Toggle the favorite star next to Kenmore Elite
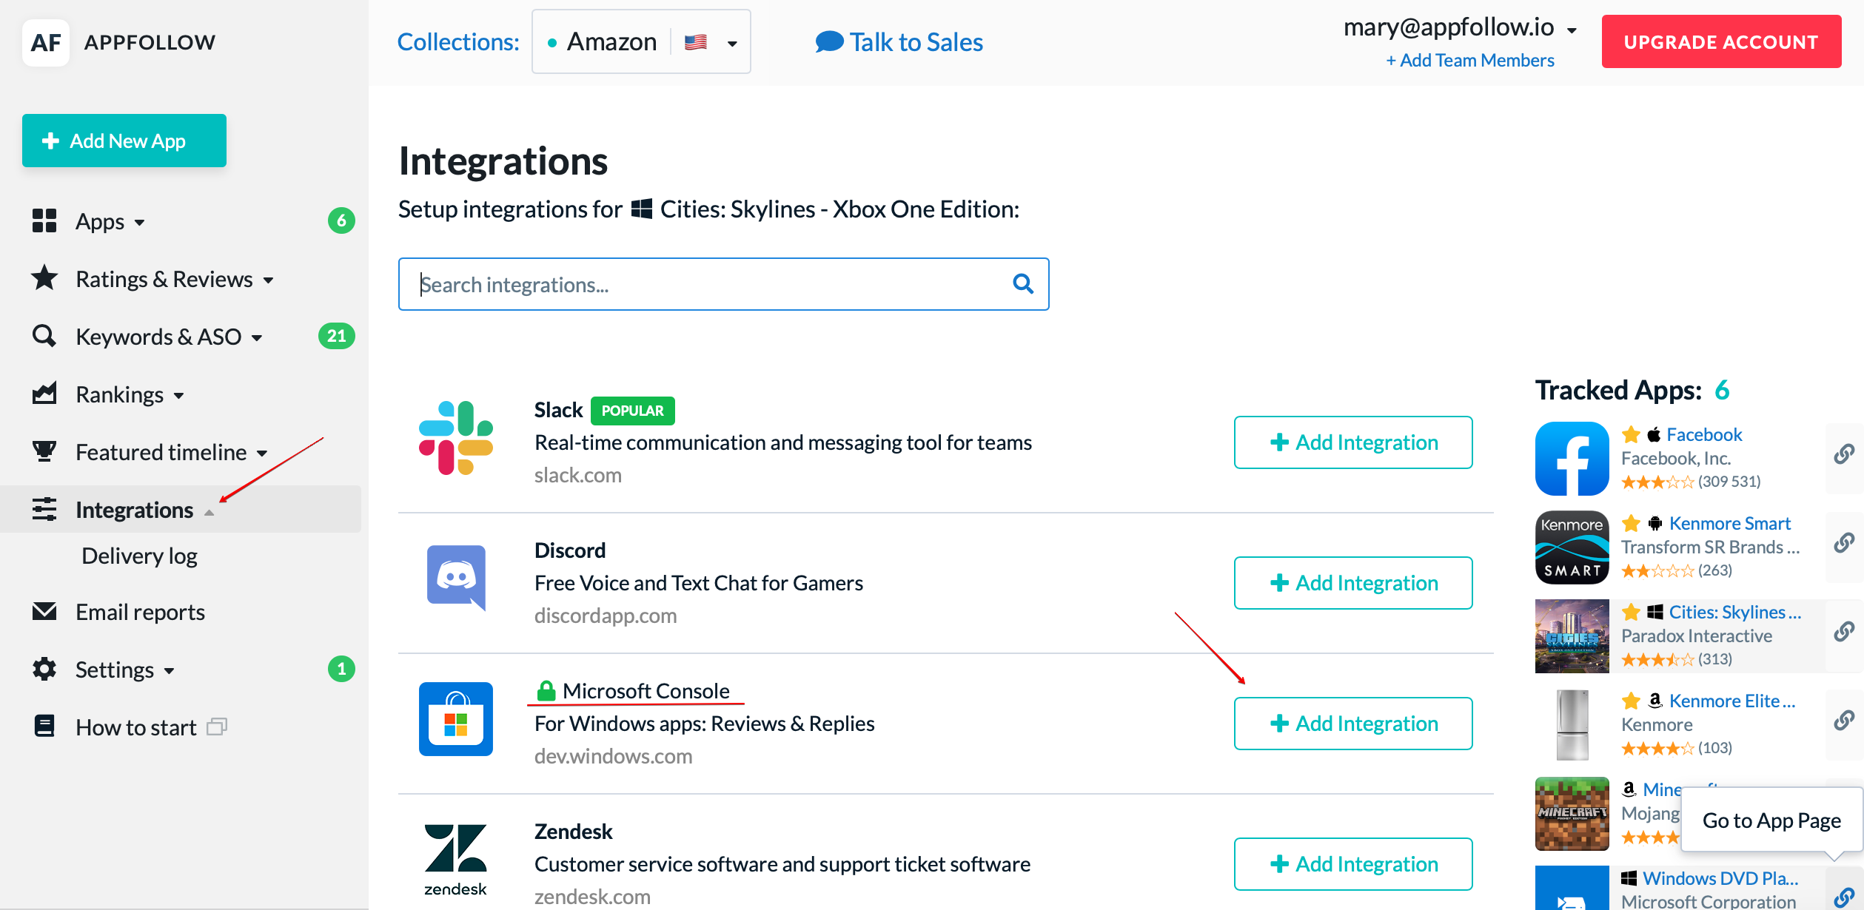This screenshot has width=1864, height=910. [x=1631, y=701]
